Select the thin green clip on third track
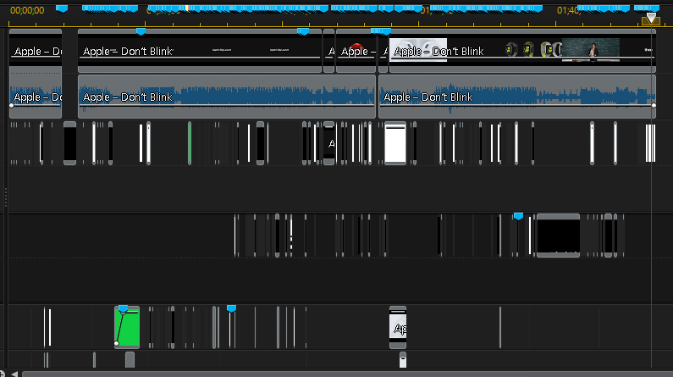The width and height of the screenshot is (673, 377). tap(190, 143)
